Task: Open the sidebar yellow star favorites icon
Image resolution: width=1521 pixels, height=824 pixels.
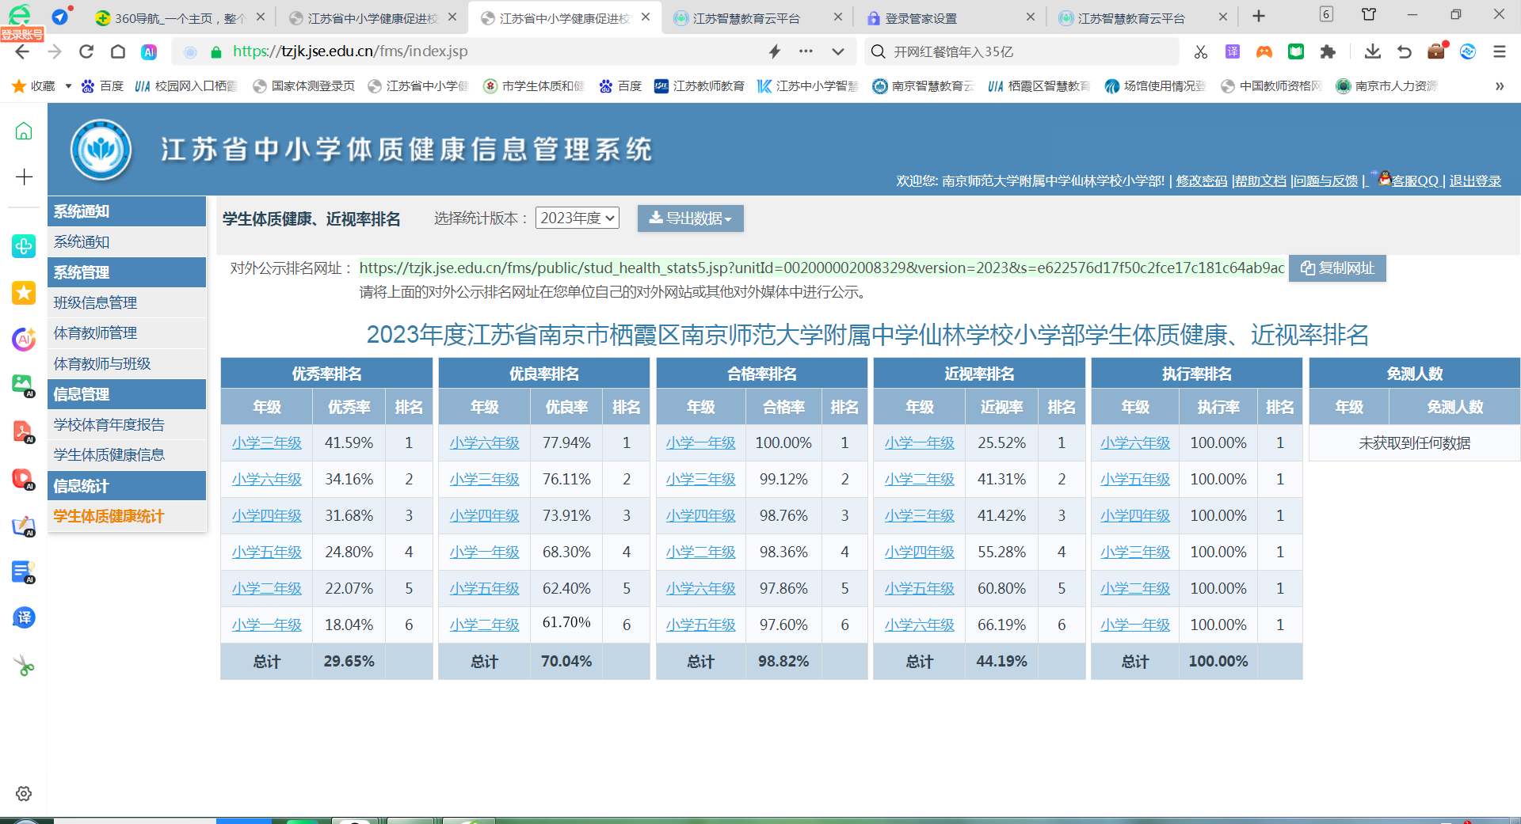Action: pos(24,293)
